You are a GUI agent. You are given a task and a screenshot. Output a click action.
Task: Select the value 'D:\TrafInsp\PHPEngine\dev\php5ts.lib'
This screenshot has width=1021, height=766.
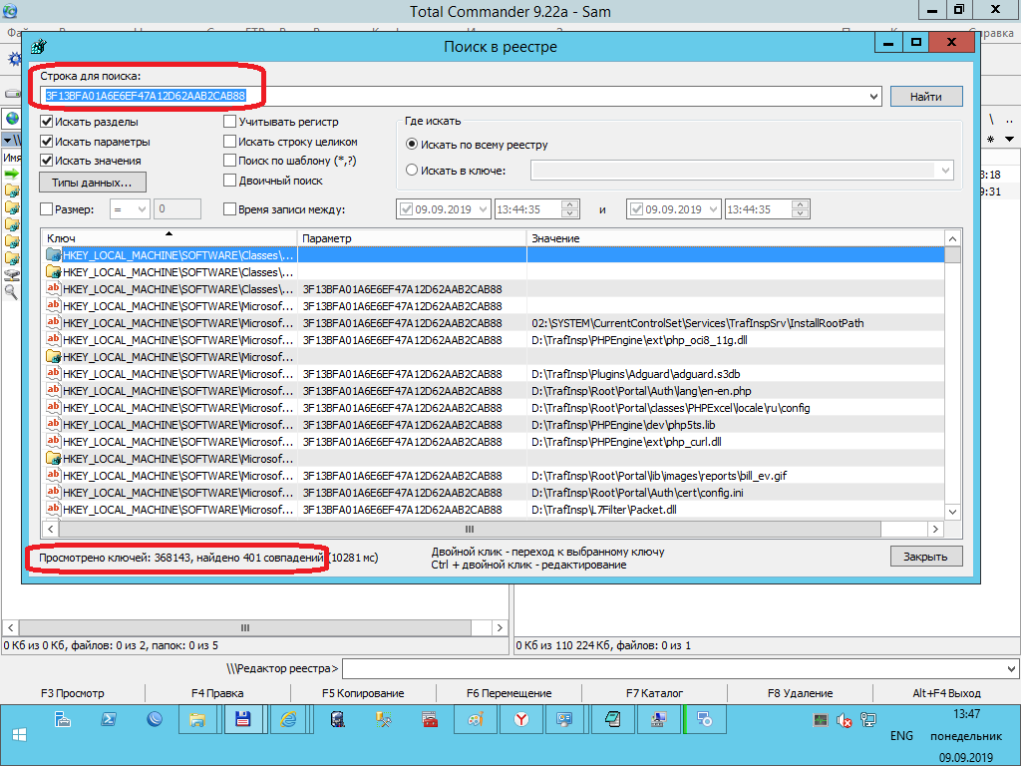tap(623, 425)
